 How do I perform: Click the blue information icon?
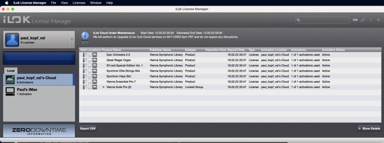click(85, 35)
